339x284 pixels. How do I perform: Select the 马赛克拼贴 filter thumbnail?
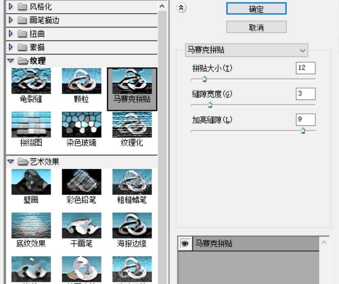tap(132, 82)
